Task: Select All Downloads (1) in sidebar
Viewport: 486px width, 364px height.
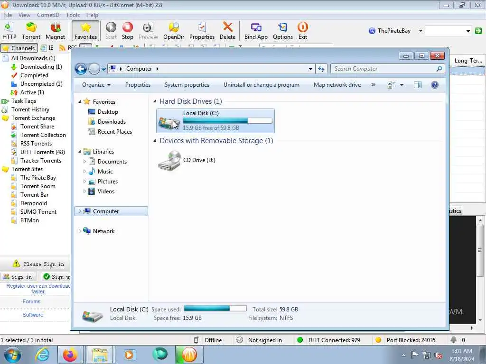Action: (33, 58)
